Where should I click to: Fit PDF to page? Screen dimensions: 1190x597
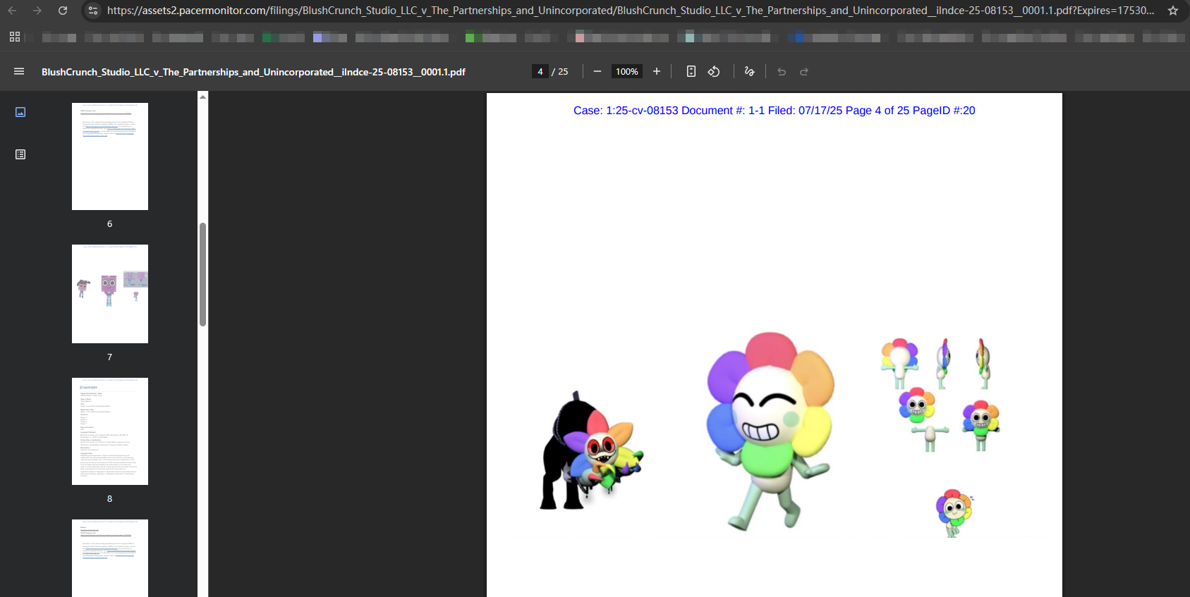pyautogui.click(x=691, y=71)
